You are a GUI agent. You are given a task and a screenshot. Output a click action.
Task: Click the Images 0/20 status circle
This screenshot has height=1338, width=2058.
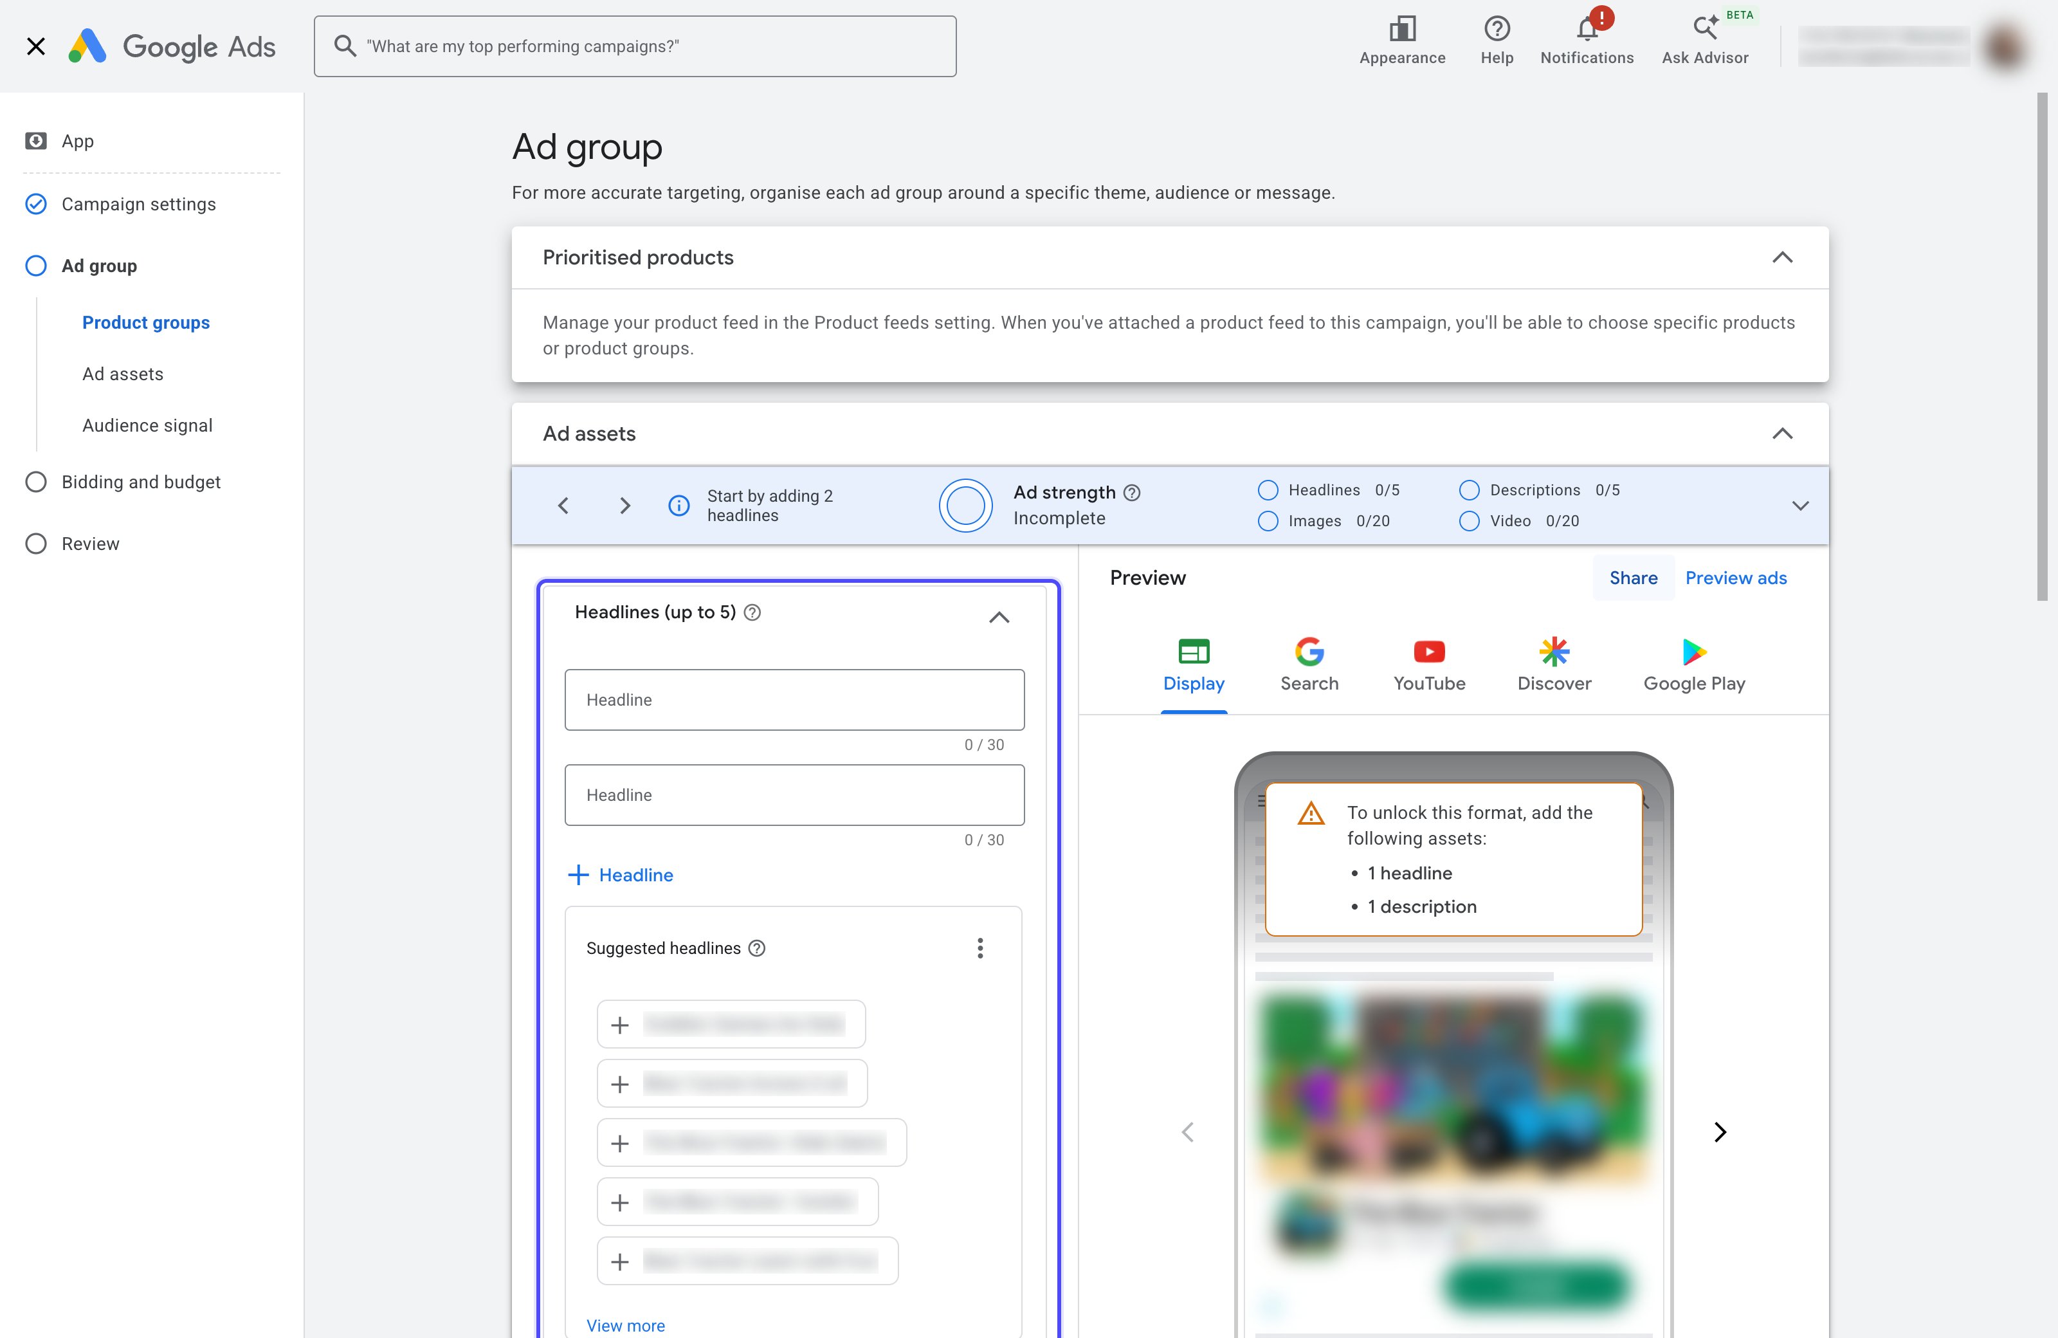1268,520
